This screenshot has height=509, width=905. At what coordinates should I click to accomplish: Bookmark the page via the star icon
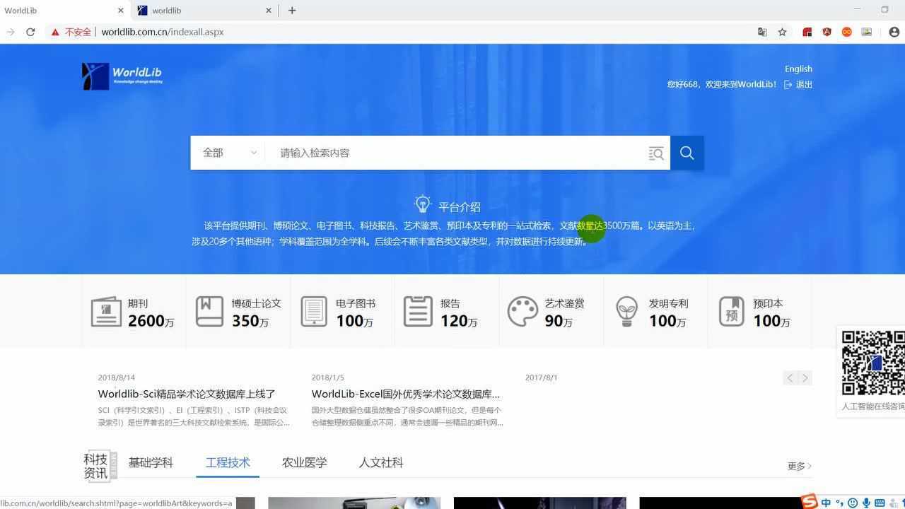(783, 32)
